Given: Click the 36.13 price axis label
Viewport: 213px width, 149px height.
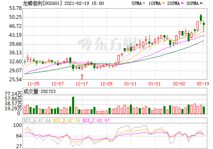Looking at the screenshot, I should pyautogui.click(x=16, y=53).
